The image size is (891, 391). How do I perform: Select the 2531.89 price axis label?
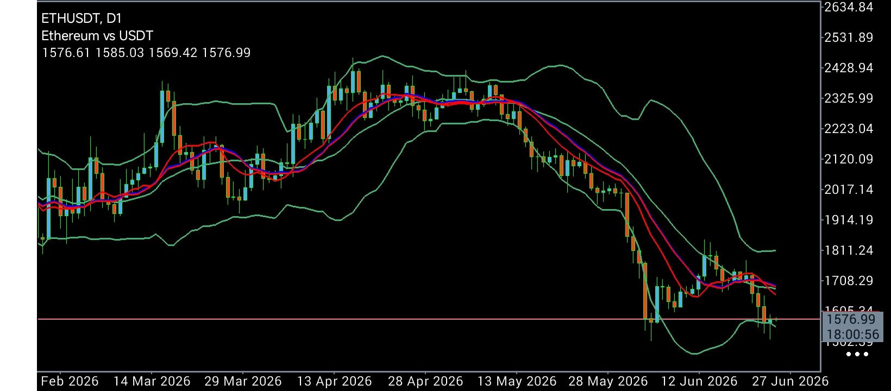point(849,37)
